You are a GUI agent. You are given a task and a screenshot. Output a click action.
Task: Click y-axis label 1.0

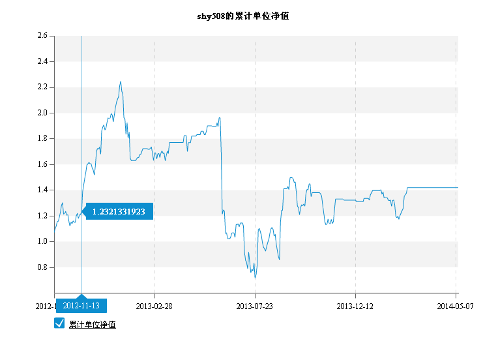[x=42, y=241]
